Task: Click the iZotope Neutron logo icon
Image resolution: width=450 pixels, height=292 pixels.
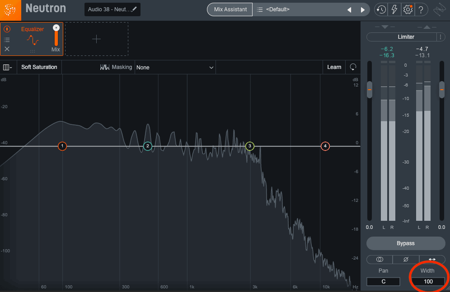Action: pyautogui.click(x=10, y=10)
